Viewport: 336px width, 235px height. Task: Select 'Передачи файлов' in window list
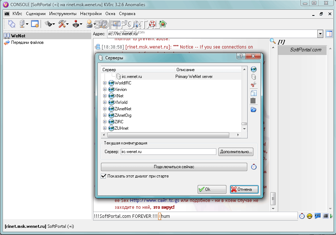[47, 42]
